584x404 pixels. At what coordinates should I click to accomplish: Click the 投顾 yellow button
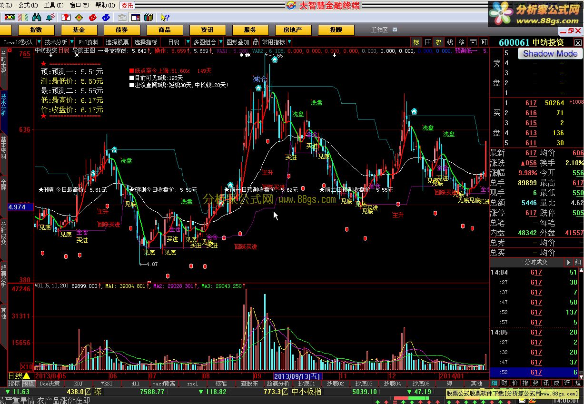click(336, 30)
